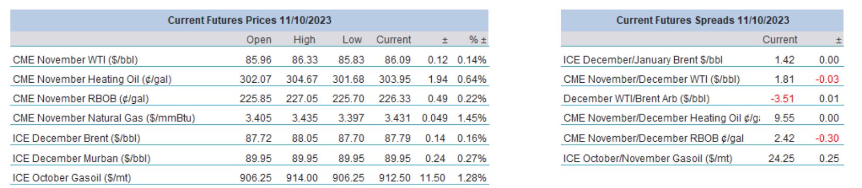The height and width of the screenshot is (188, 862).
Task: Click the Current Futures Prices 11/10/2023 header
Action: click(249, 21)
